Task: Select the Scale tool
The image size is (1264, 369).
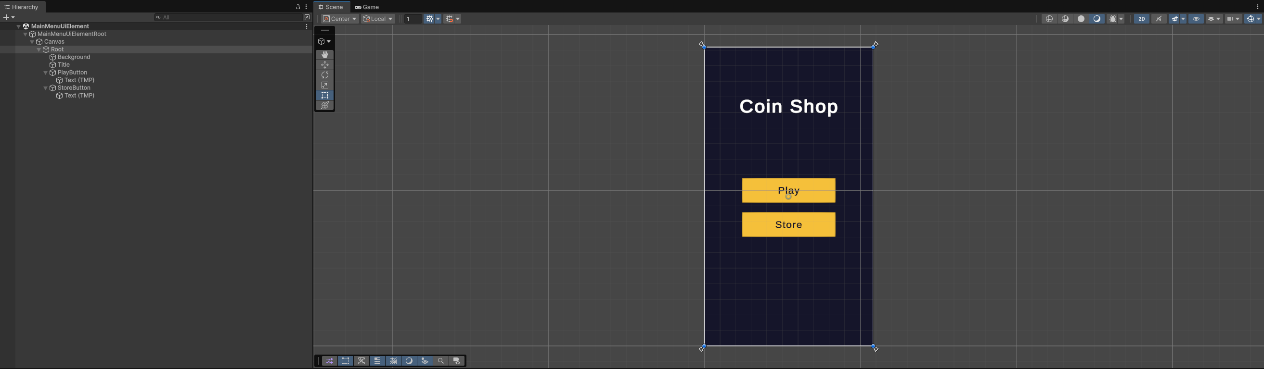Action: click(325, 85)
